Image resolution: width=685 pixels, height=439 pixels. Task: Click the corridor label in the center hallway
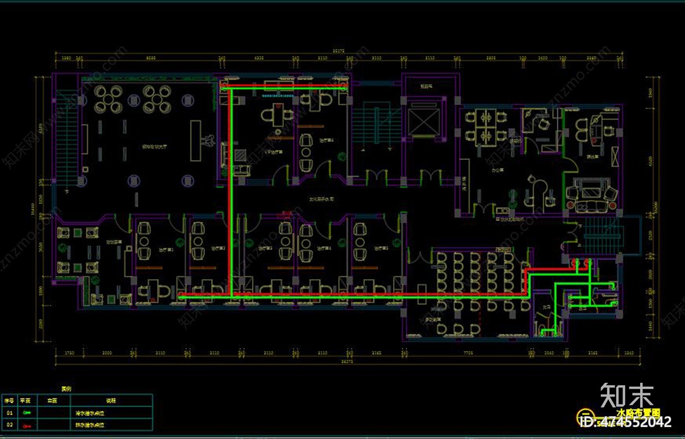click(321, 199)
